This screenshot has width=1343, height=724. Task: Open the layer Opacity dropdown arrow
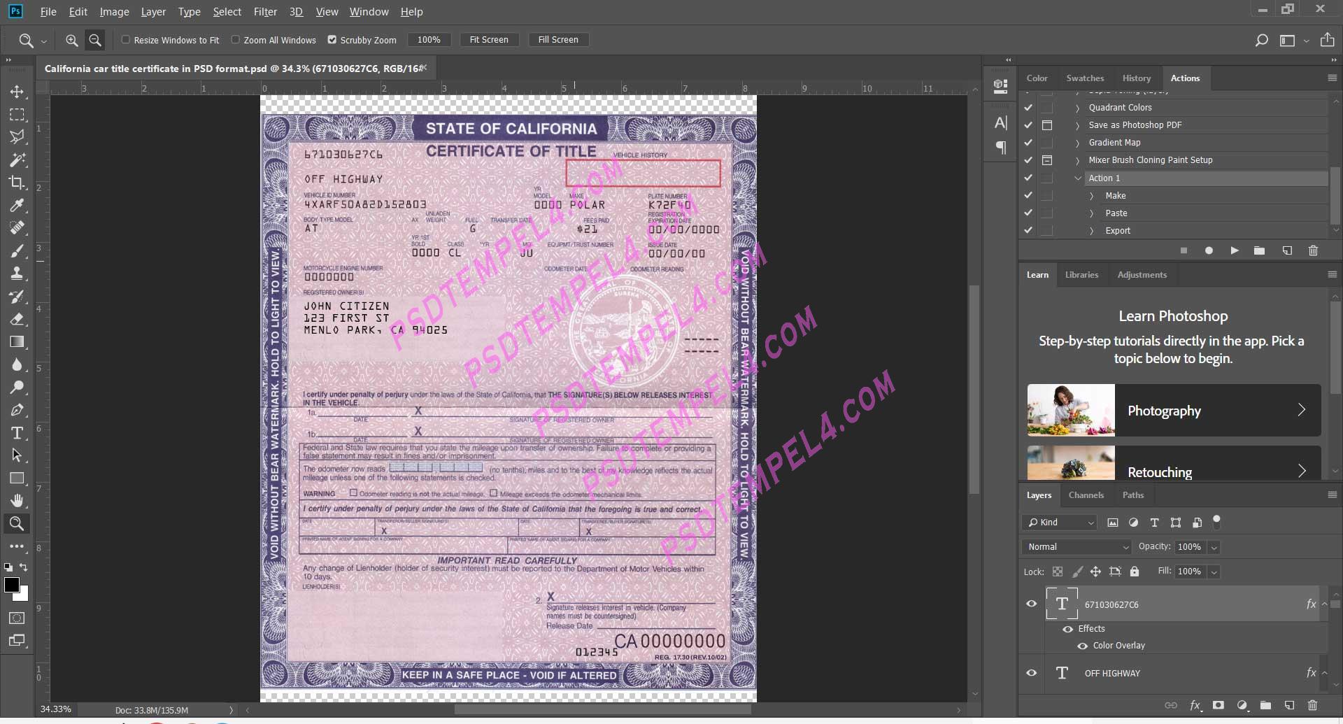tap(1214, 547)
